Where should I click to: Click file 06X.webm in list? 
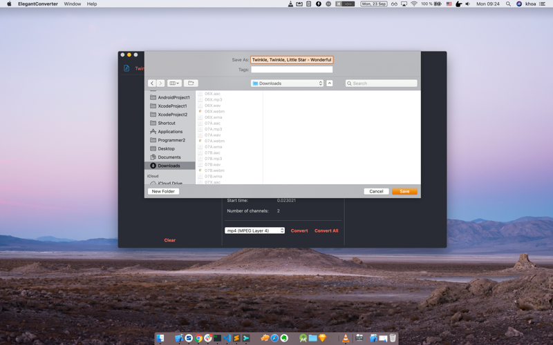[214, 111]
